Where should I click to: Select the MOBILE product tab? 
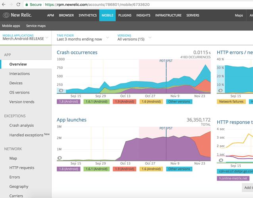(107, 15)
